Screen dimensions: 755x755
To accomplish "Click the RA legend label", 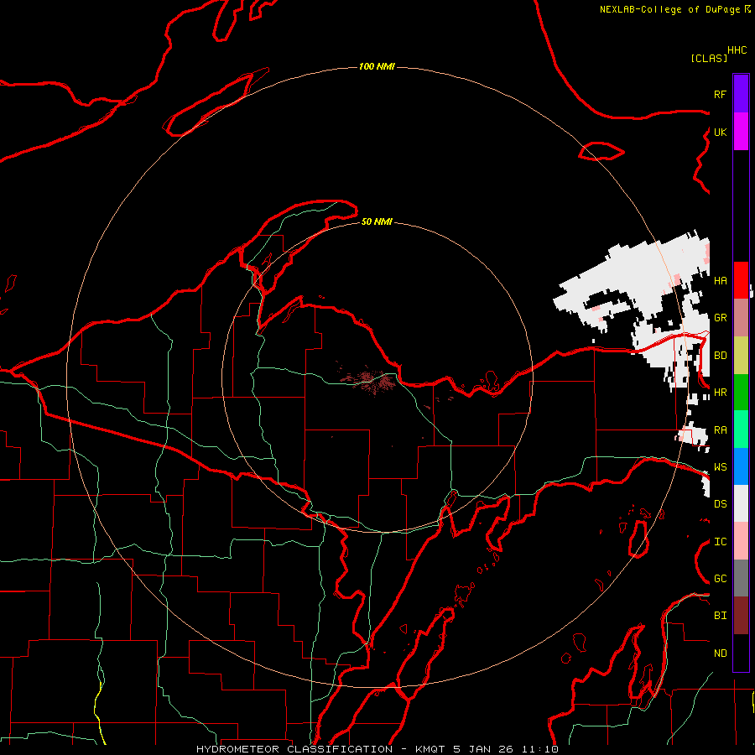I will pyautogui.click(x=720, y=430).
